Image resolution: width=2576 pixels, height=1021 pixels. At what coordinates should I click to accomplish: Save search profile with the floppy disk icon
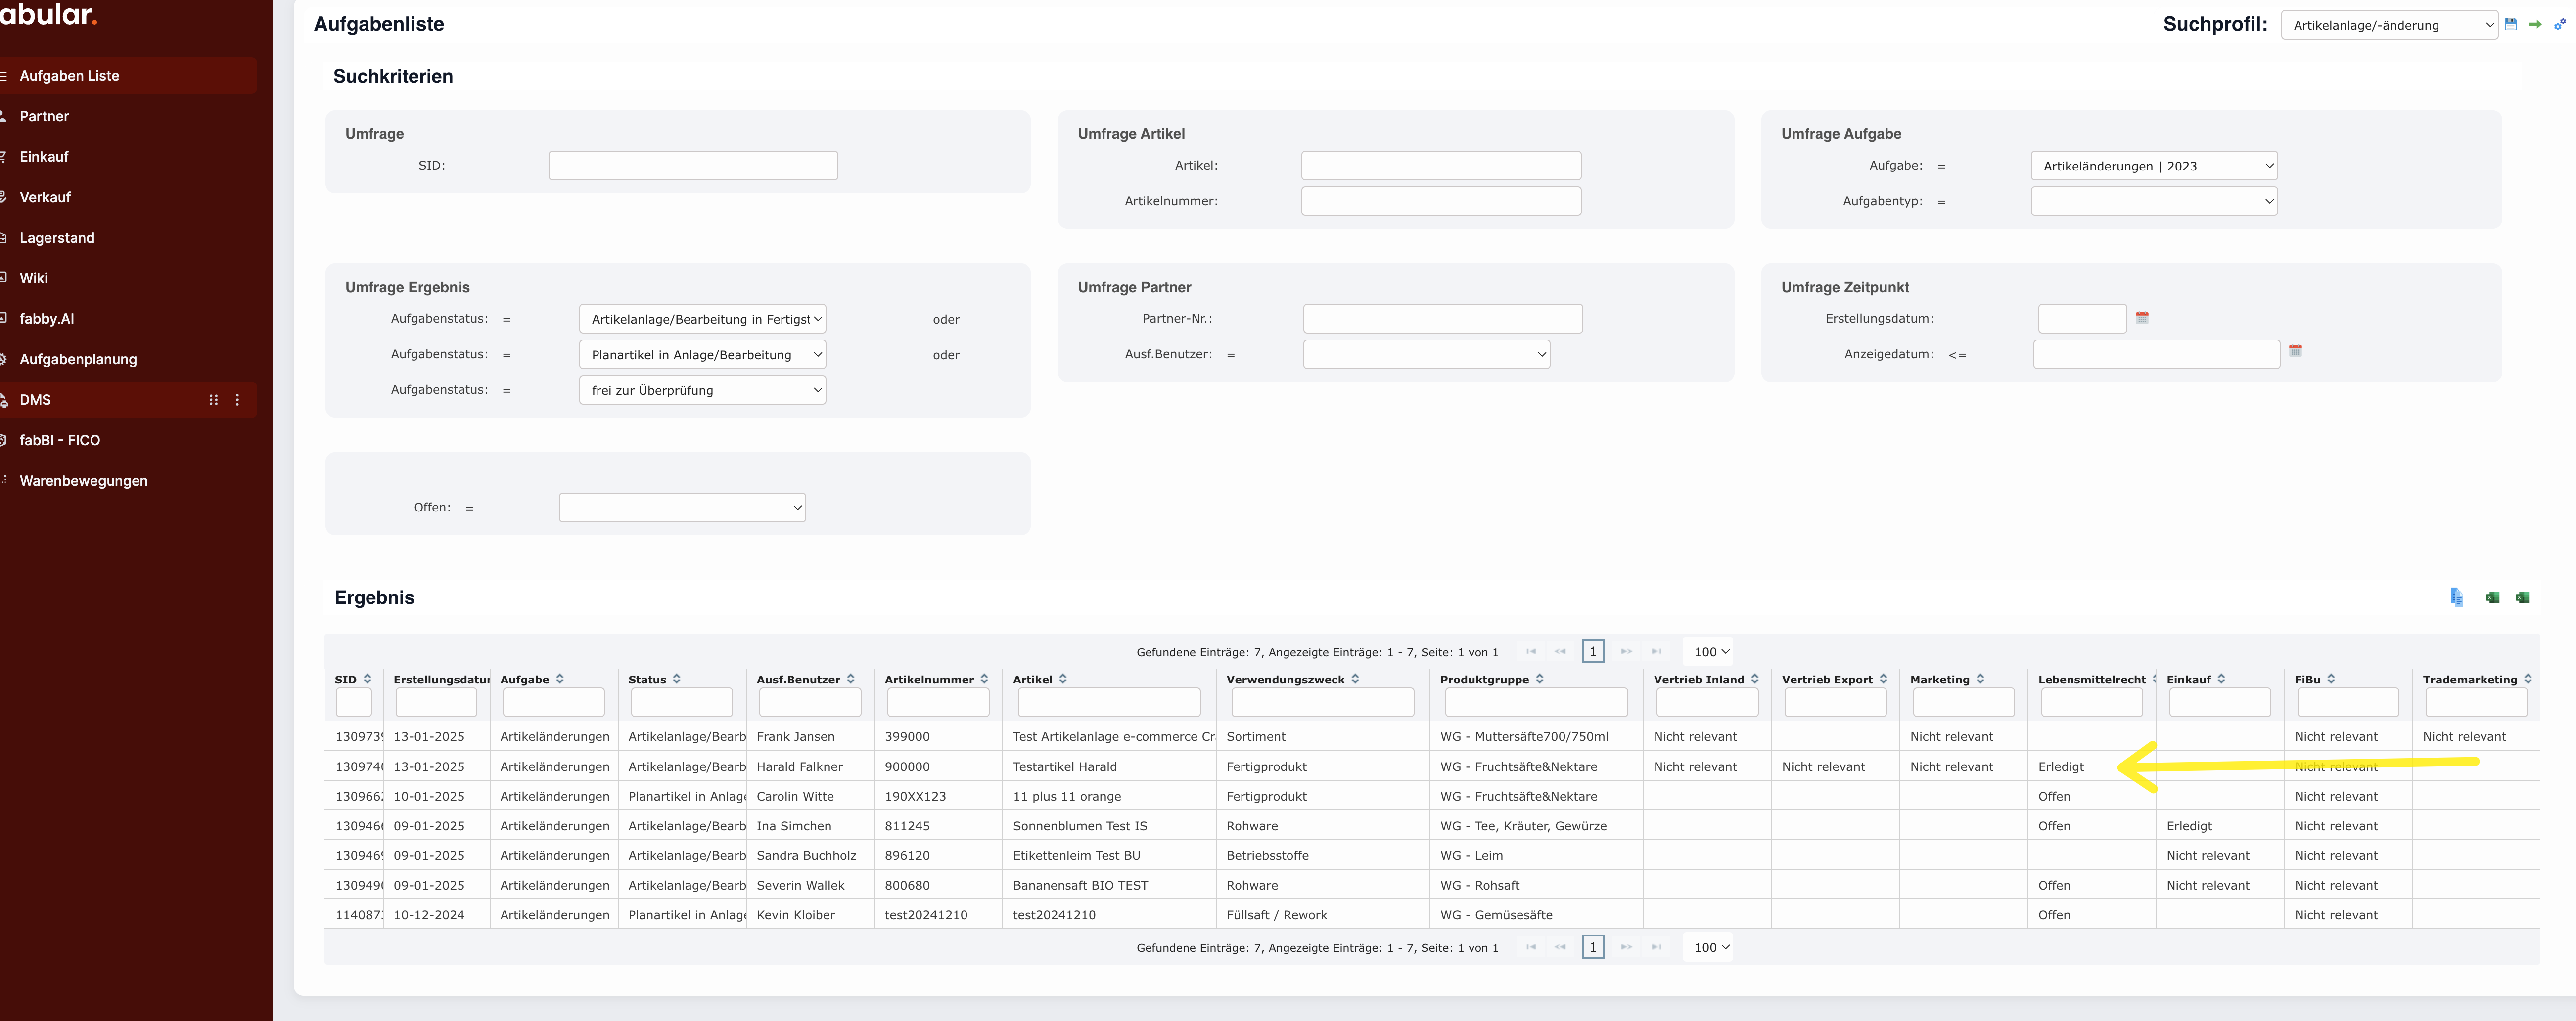coord(2510,24)
